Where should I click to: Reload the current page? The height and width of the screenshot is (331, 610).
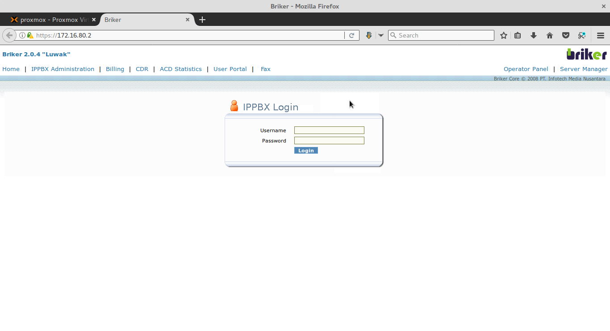(351, 35)
